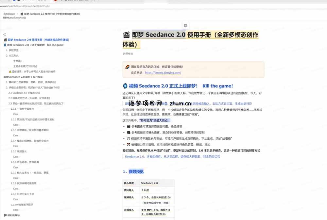This screenshot has height=220, width=327.
Task: Jump to outline item 1. 参数预览
Action: click(x=12, y=50)
